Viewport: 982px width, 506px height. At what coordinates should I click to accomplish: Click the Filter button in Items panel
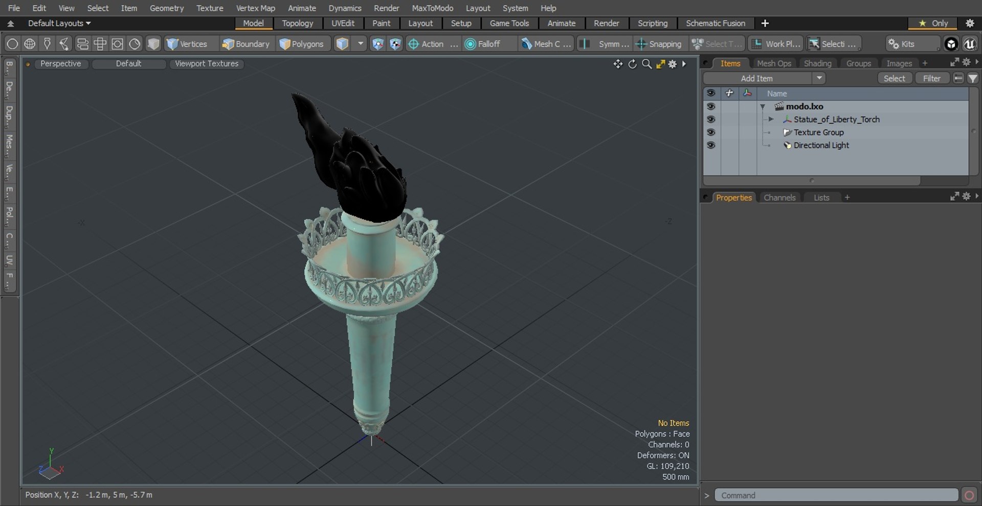coord(931,78)
